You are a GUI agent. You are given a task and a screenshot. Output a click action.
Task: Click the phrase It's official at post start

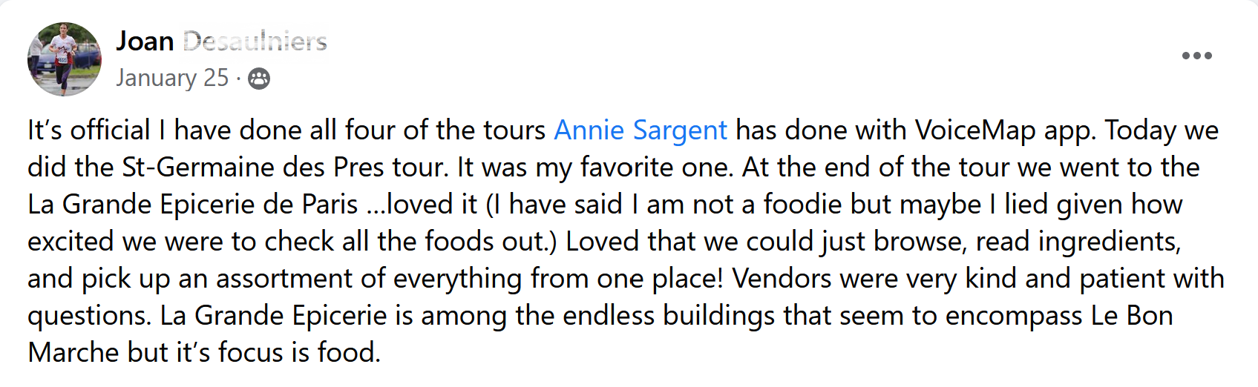pos(89,130)
